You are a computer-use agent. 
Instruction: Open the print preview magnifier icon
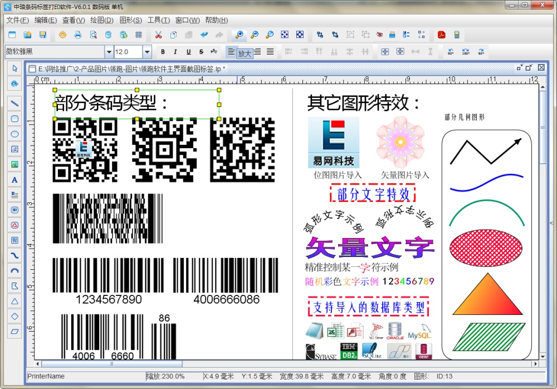point(93,35)
